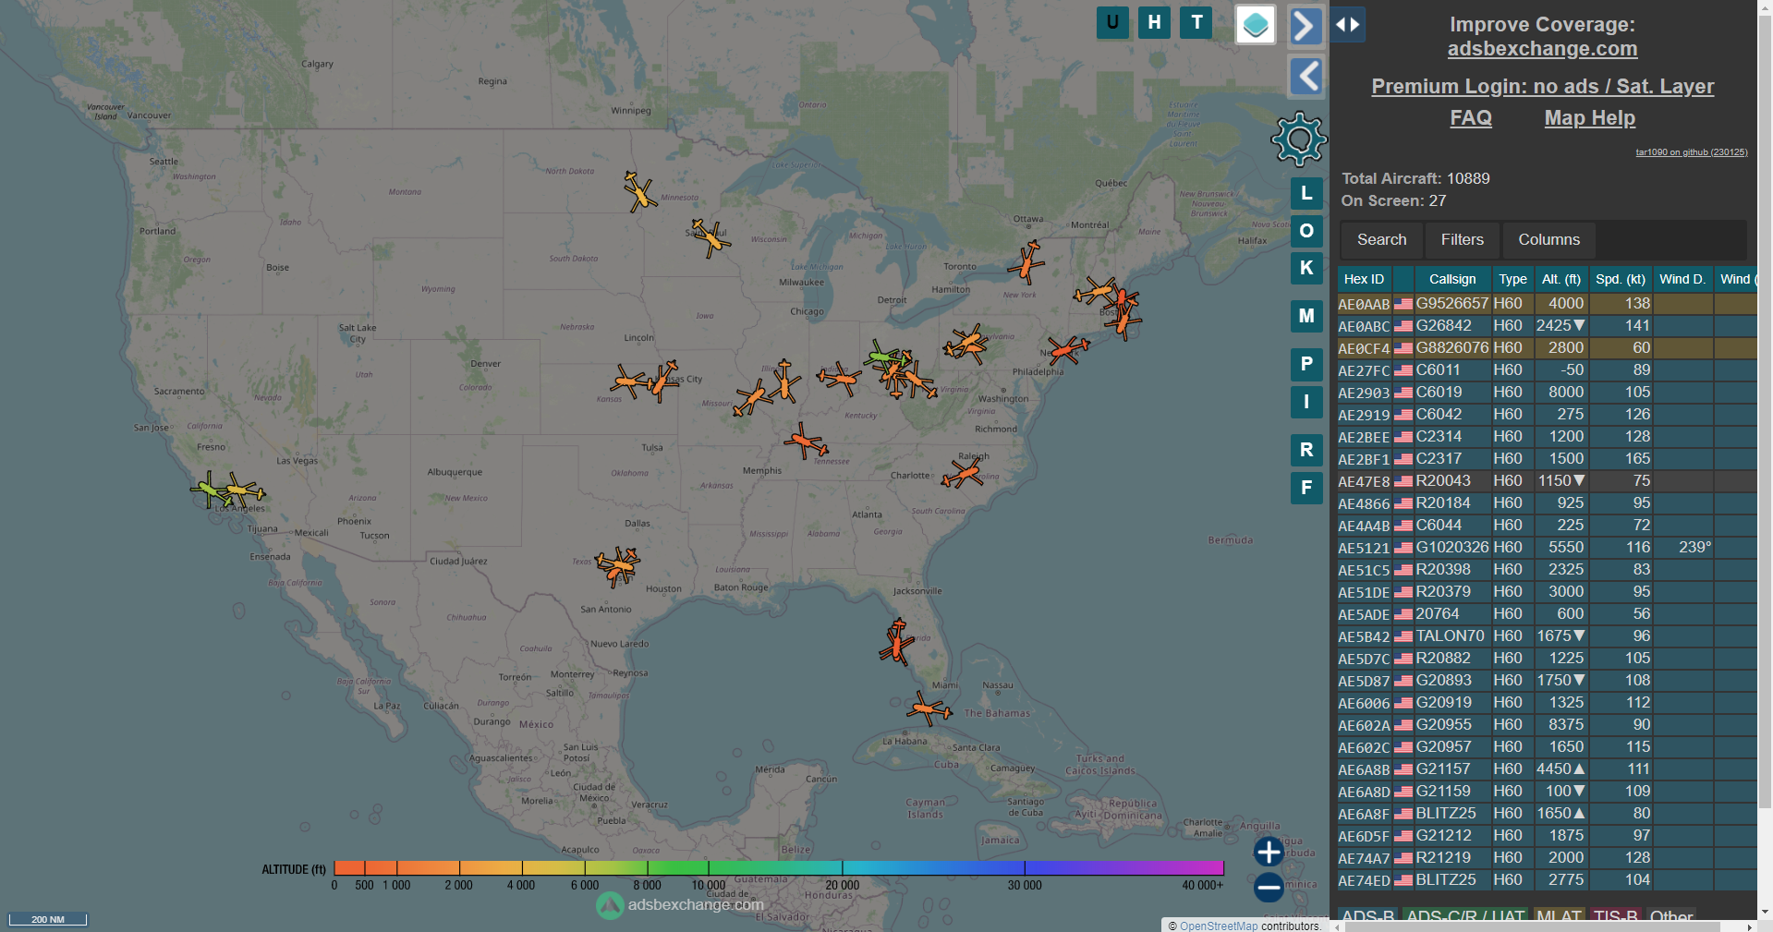Open the Map Help link
1773x932 pixels.
click(x=1589, y=118)
